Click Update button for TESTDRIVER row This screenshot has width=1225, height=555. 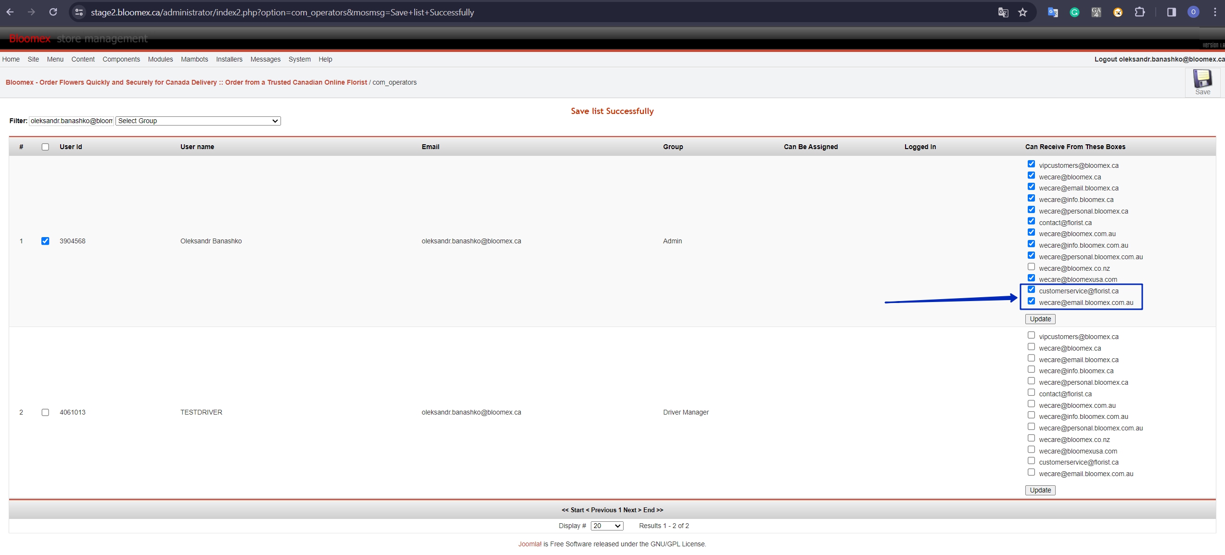point(1040,490)
